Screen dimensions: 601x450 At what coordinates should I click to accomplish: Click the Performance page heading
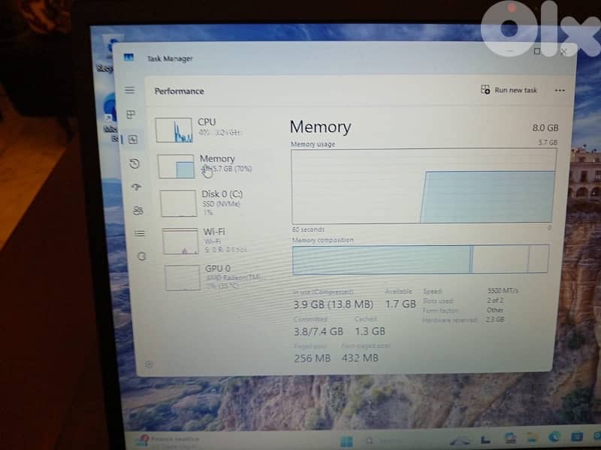click(179, 91)
